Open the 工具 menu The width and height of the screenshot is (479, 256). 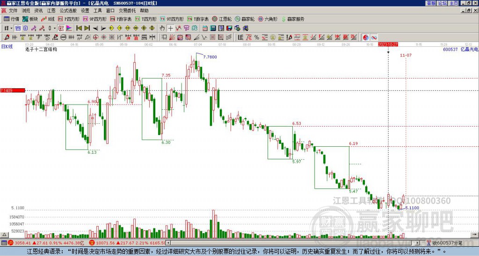[97, 11]
